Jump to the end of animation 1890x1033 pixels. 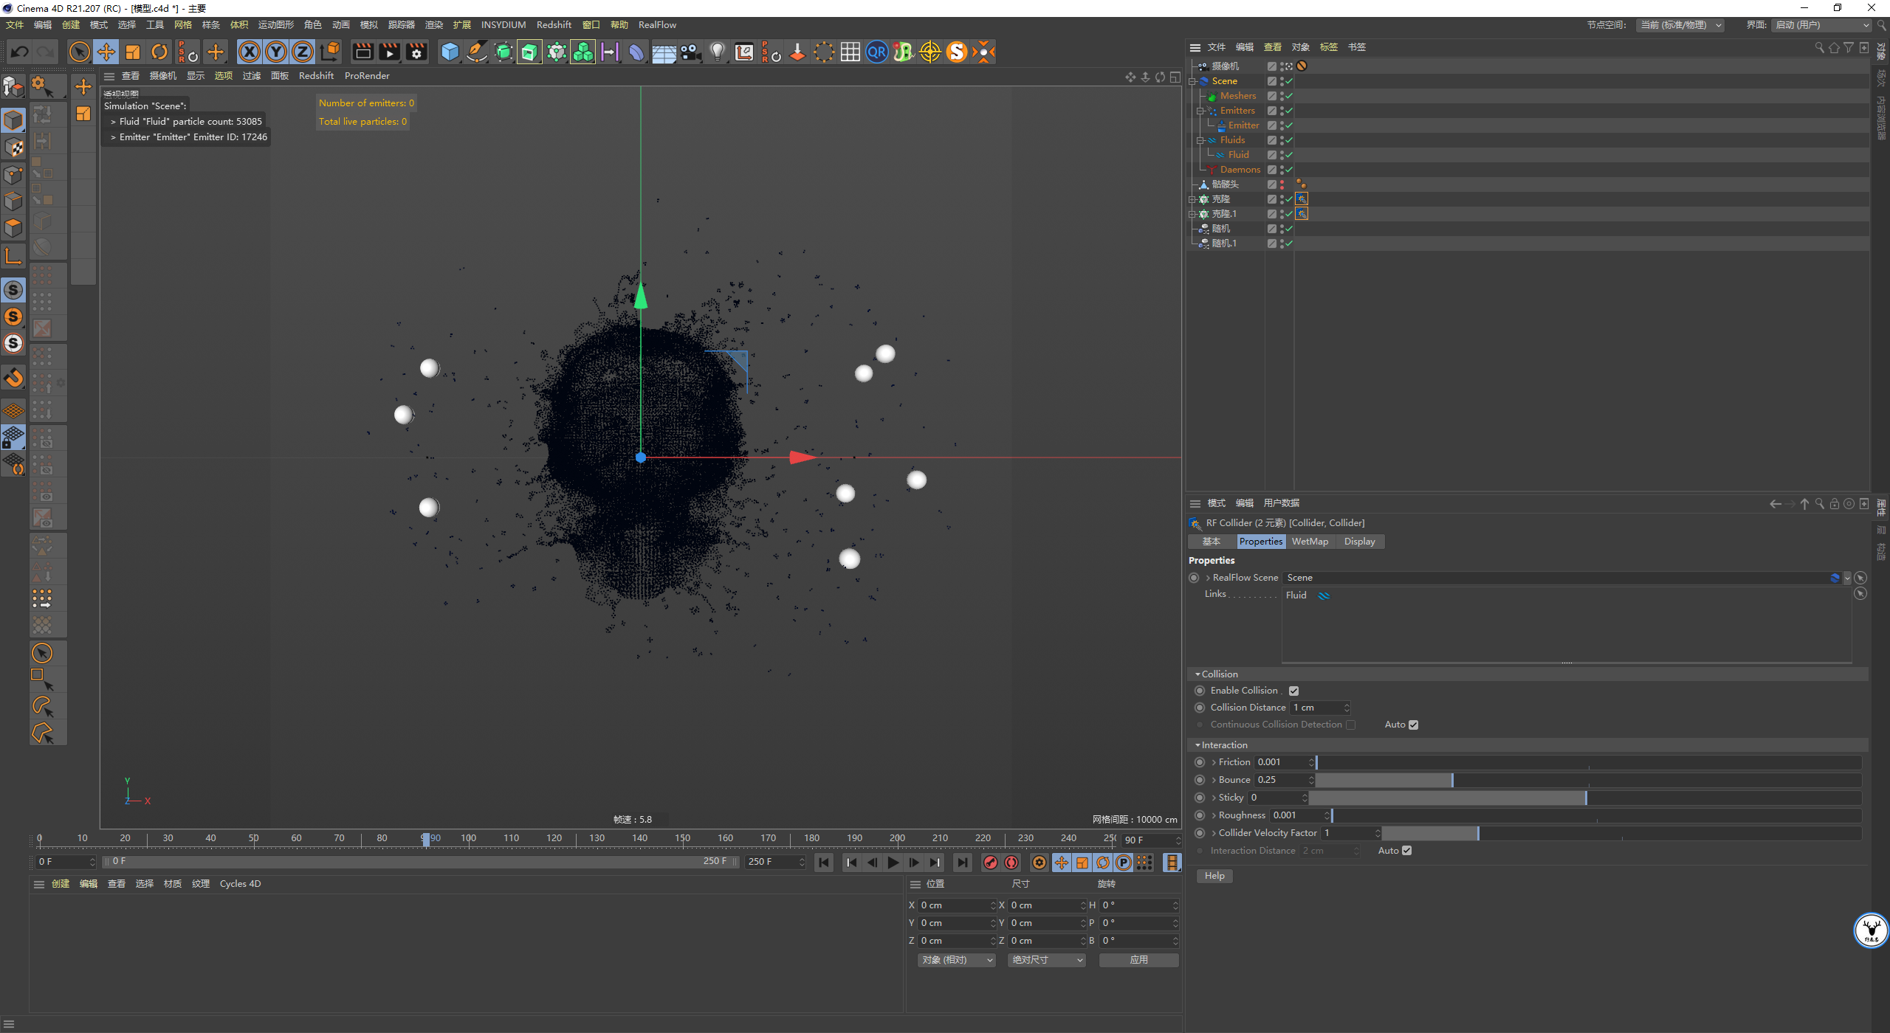[x=962, y=862]
